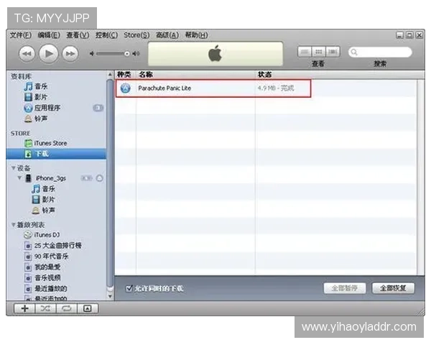Viewport: 431px width, 345px height.
Task: Open the Store(S) menu
Action: pos(136,35)
